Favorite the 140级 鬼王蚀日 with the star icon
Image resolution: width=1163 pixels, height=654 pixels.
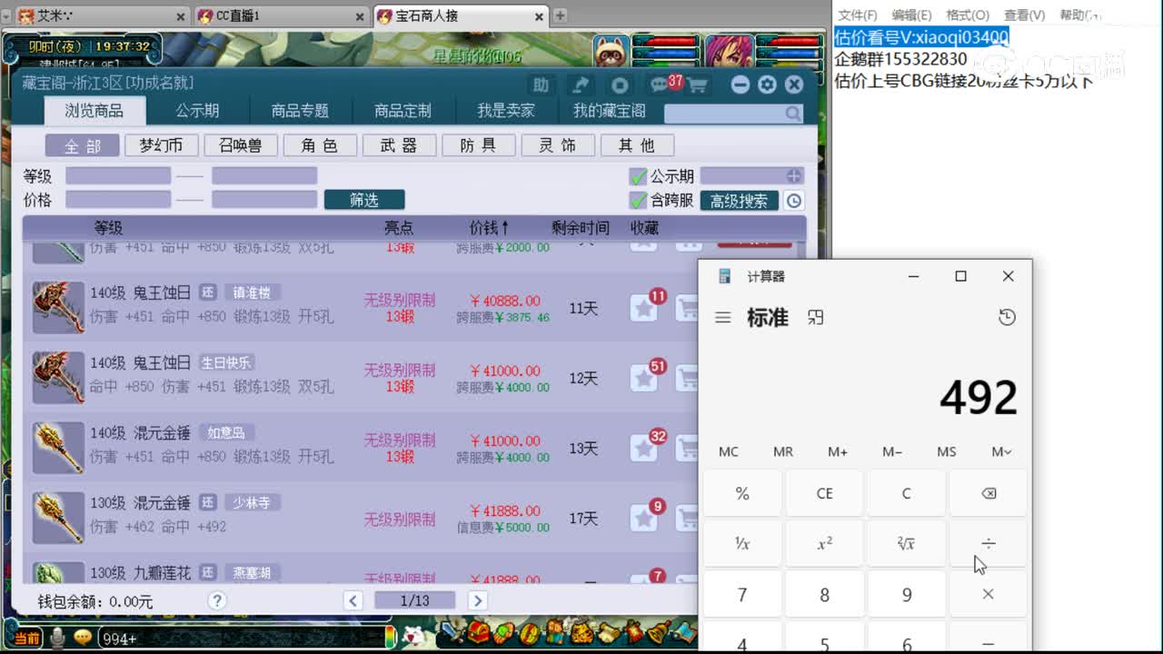(x=646, y=309)
